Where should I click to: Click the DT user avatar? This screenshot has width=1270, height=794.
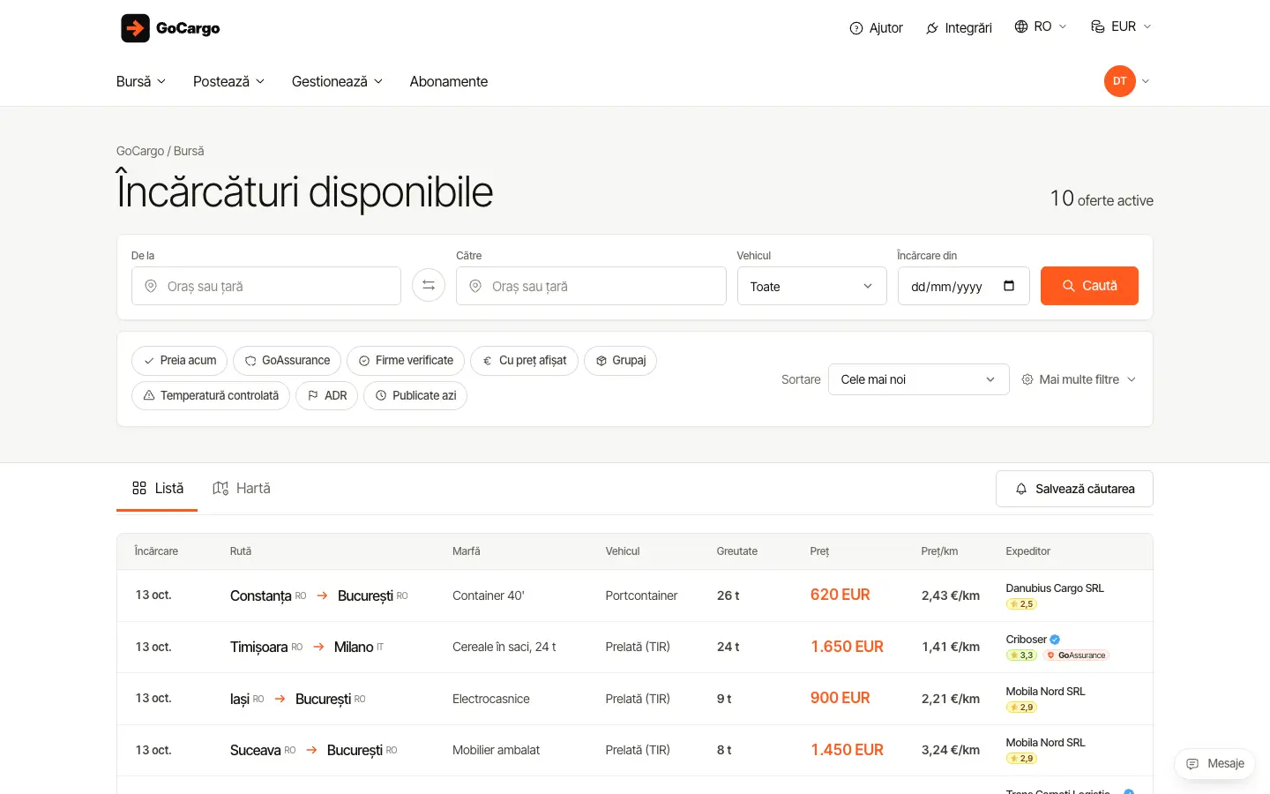point(1119,81)
